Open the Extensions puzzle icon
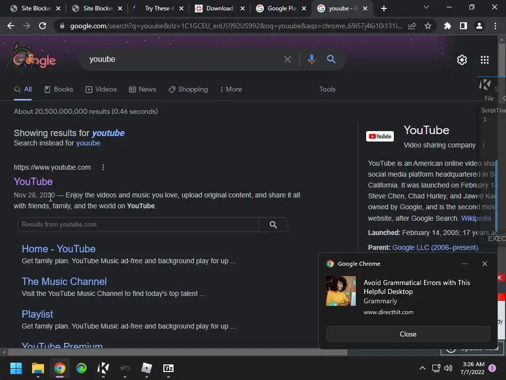The width and height of the screenshot is (506, 380). (448, 26)
